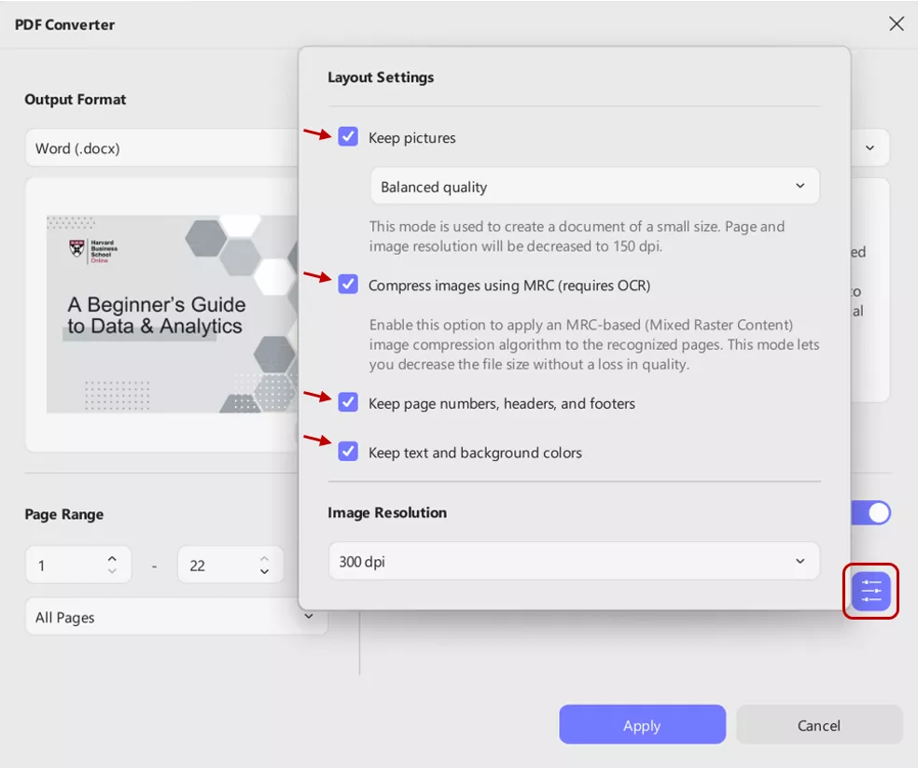Screen dimensions: 918x768
Task: Decrease the end page number with down arrow
Action: click(265, 572)
